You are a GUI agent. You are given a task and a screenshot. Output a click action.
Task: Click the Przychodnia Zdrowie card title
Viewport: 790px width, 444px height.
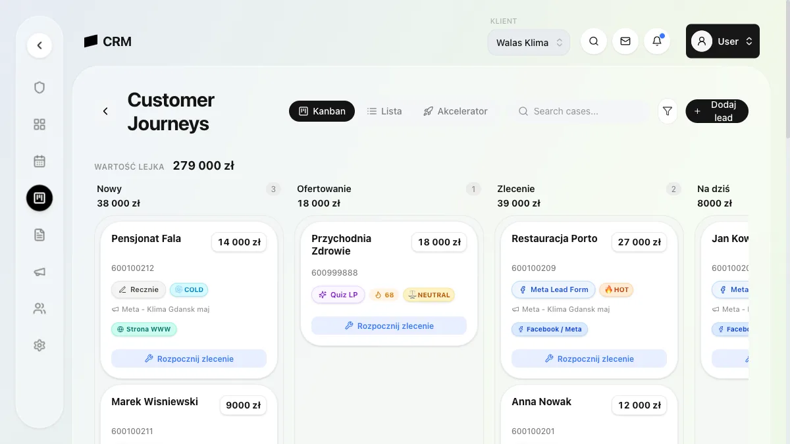pos(342,245)
